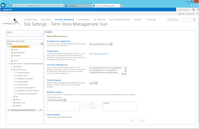This screenshot has width=199, height=129.
Task: Expand the Taxonomies node
Action: click(x=10, y=56)
